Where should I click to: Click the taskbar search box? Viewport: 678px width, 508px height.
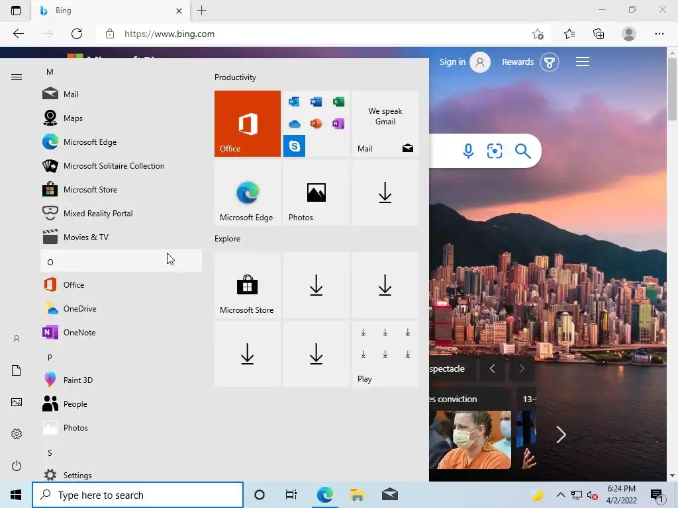(138, 495)
